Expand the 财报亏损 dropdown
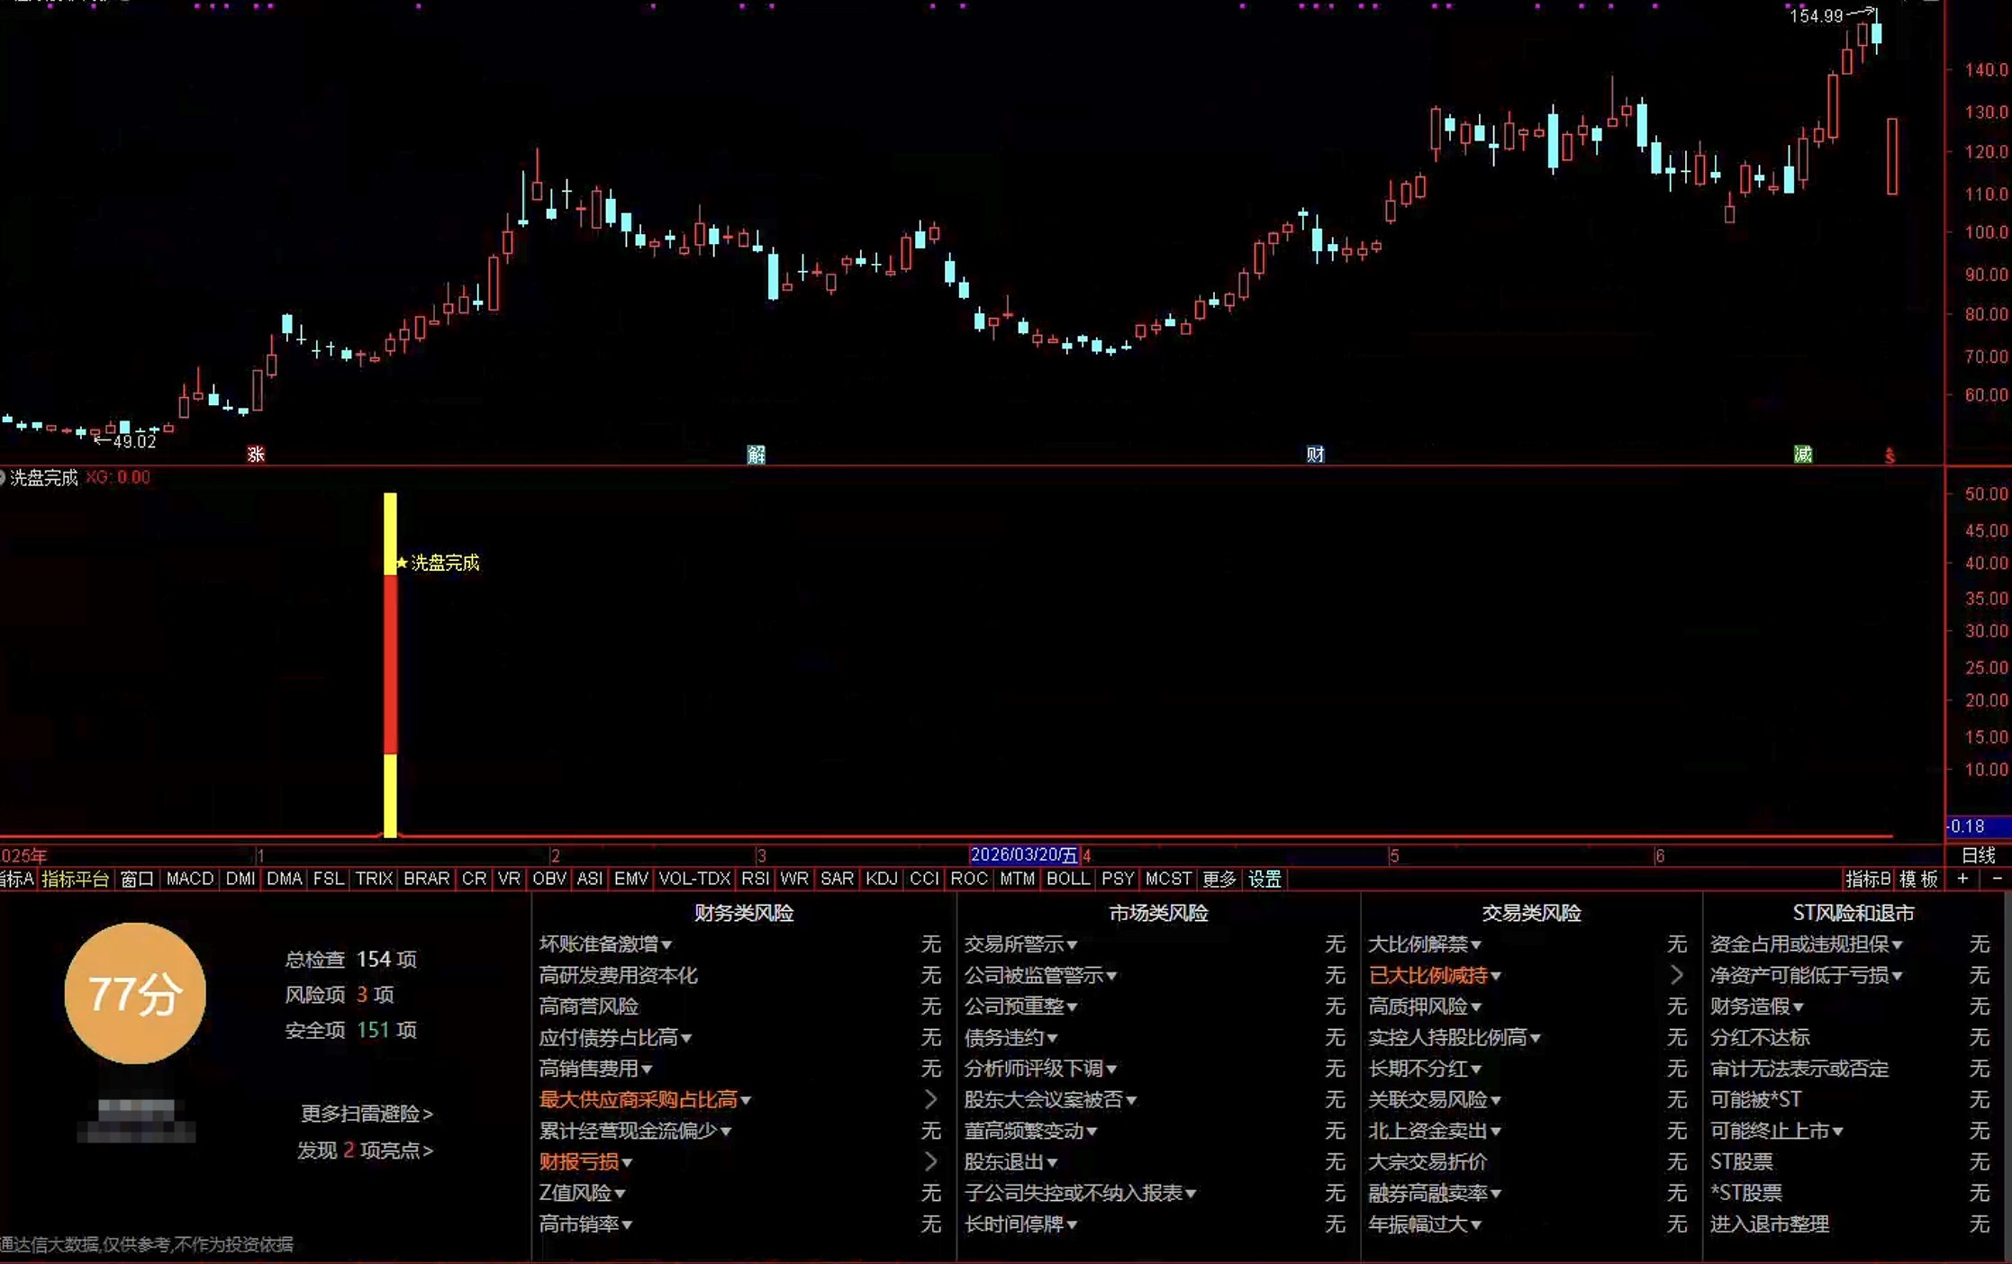 click(627, 1163)
